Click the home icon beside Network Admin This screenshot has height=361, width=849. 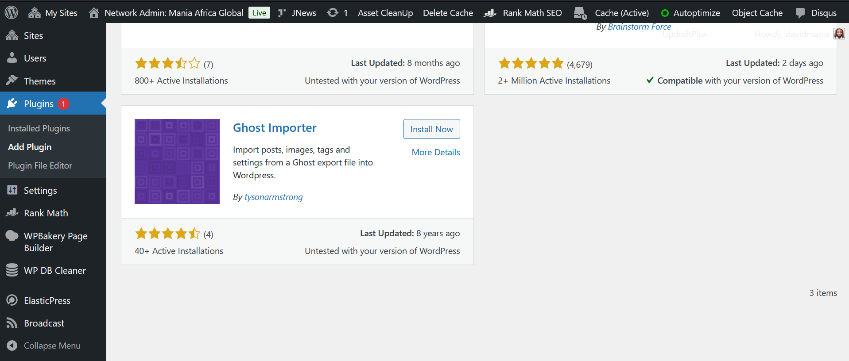[x=93, y=12]
